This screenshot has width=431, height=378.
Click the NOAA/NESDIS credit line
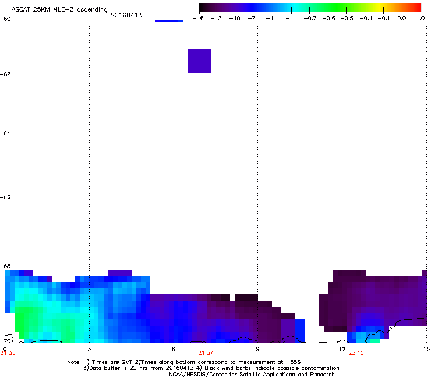(252, 375)
